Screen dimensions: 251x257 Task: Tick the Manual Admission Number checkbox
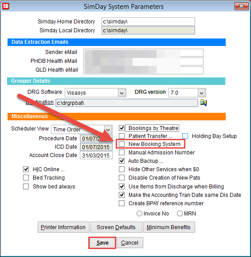pyautogui.click(x=122, y=152)
